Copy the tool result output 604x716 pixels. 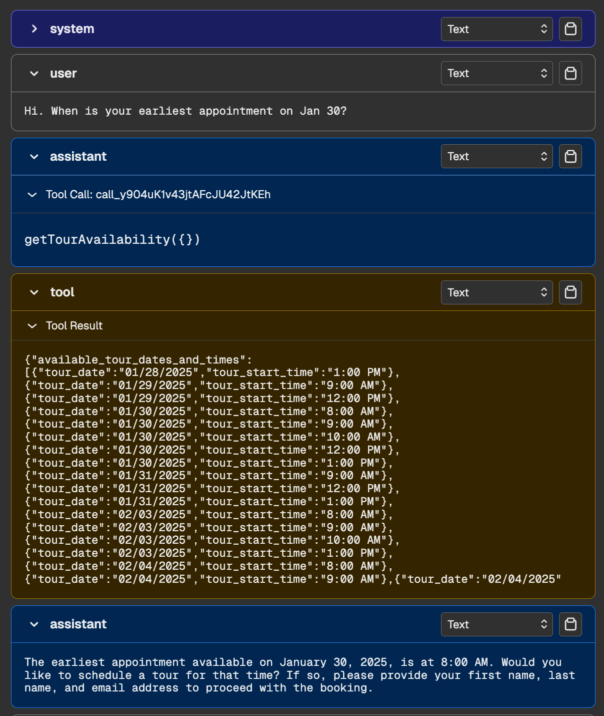coord(570,292)
